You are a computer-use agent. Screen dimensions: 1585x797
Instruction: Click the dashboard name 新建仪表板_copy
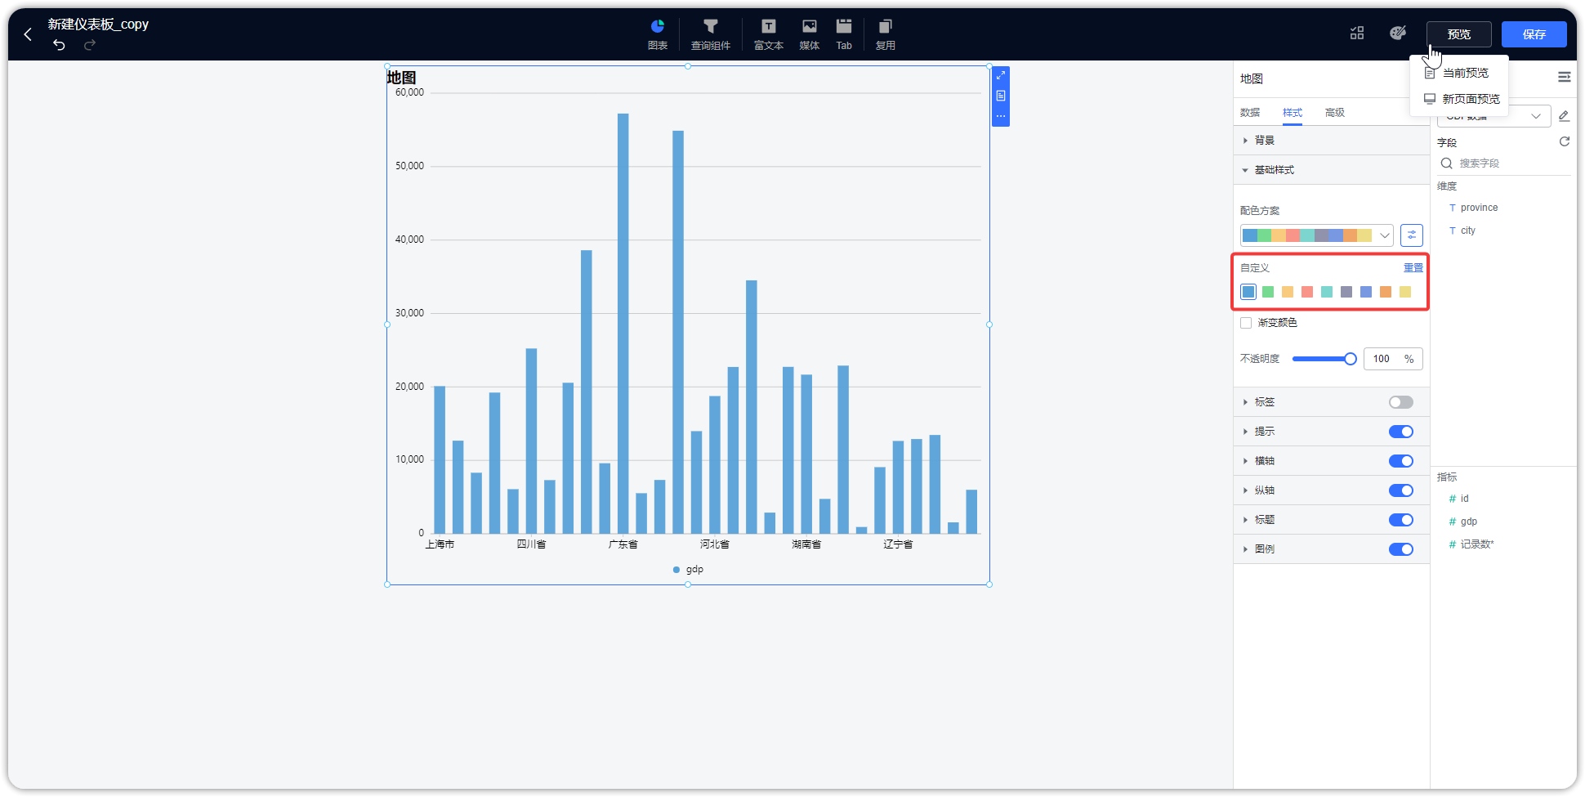[98, 25]
